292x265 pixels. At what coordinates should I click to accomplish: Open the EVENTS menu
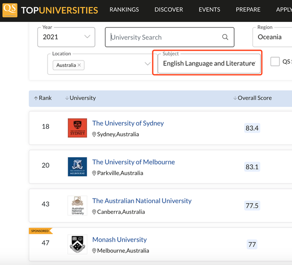tap(209, 10)
